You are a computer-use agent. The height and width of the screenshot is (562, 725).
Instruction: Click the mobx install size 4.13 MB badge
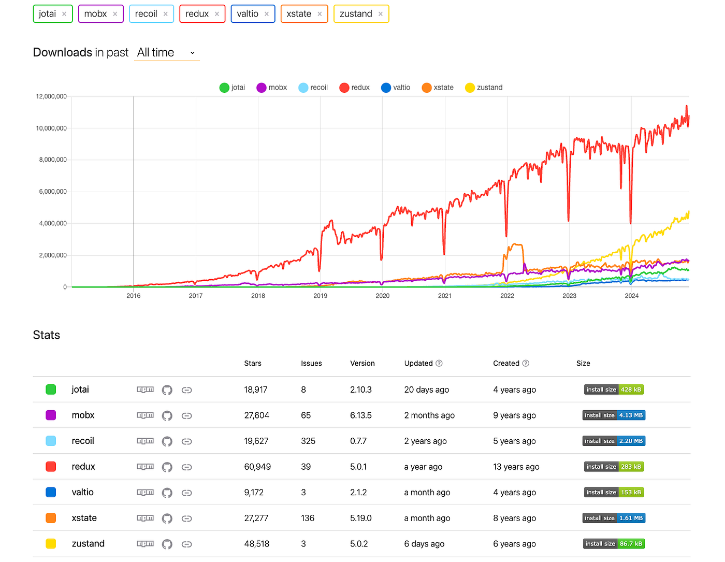[x=614, y=415]
